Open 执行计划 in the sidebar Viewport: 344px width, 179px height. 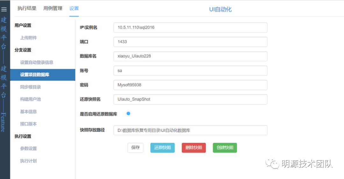(28, 161)
